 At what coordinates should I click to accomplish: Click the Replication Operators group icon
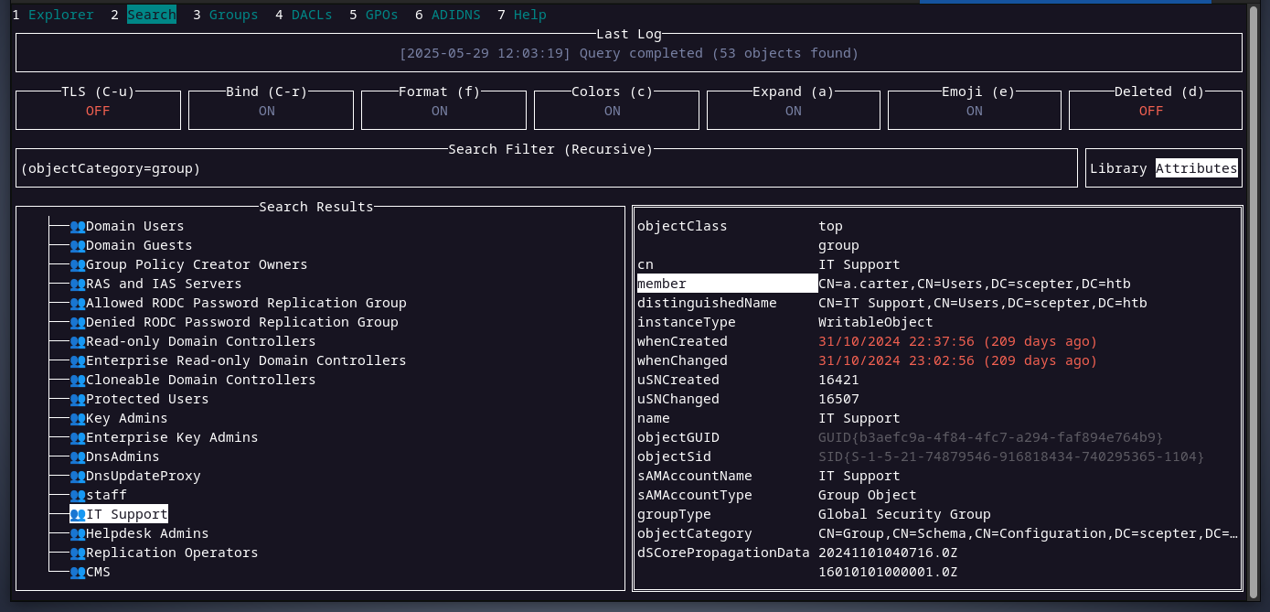pos(77,553)
